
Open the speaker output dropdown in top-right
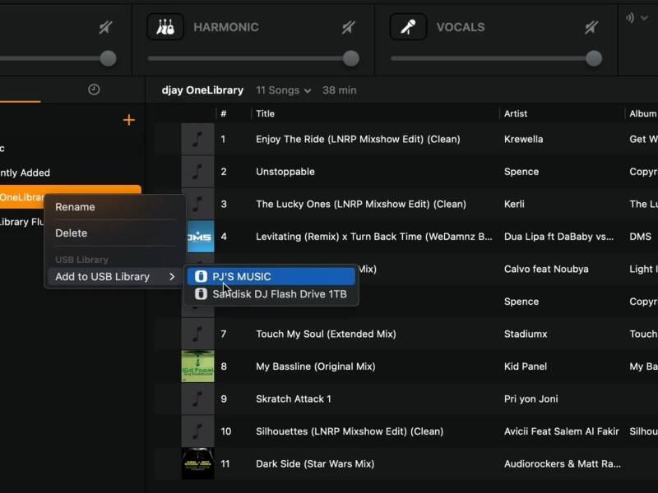pos(637,17)
